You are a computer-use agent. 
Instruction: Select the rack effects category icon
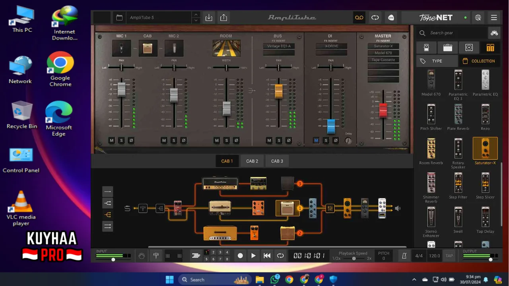[x=490, y=48]
